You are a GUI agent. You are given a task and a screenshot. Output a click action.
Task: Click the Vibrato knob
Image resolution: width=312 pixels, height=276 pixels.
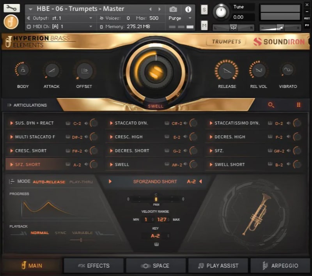click(287, 70)
